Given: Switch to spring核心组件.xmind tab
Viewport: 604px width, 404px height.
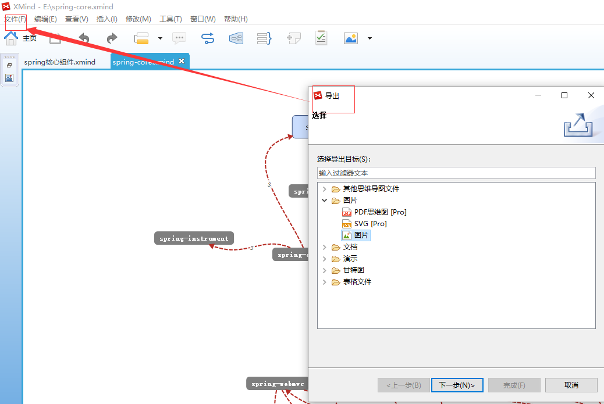Looking at the screenshot, I should tap(59, 62).
